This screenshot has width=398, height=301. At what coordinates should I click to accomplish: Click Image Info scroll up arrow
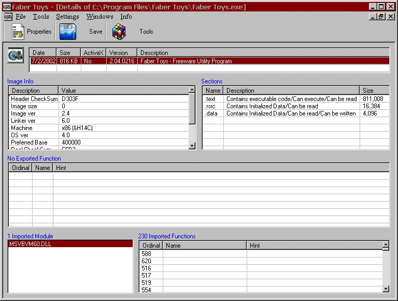192,89
